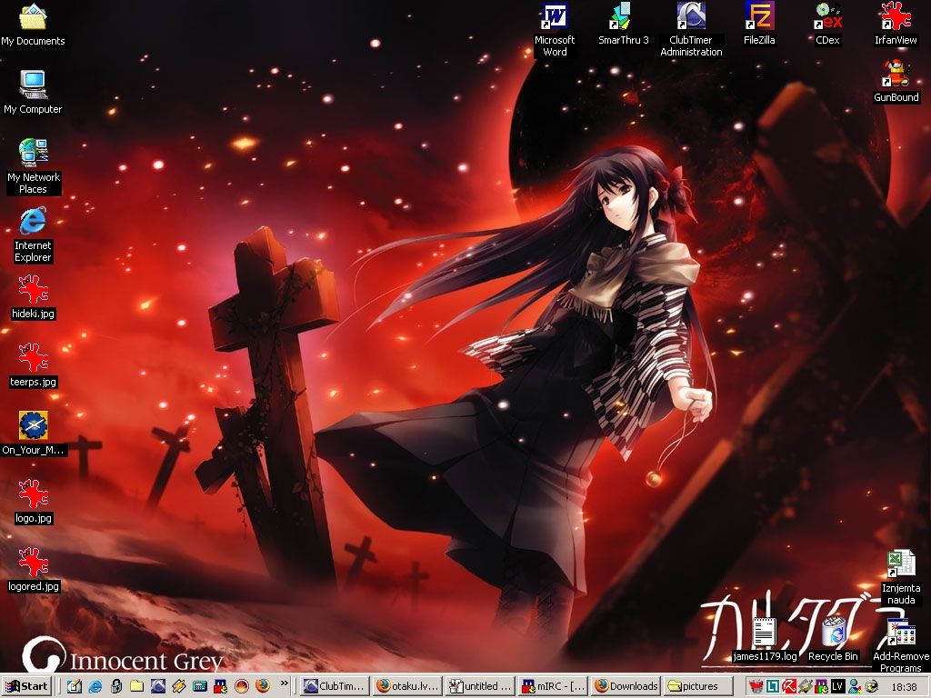Click the Start button
The image size is (931, 698).
coord(26,686)
